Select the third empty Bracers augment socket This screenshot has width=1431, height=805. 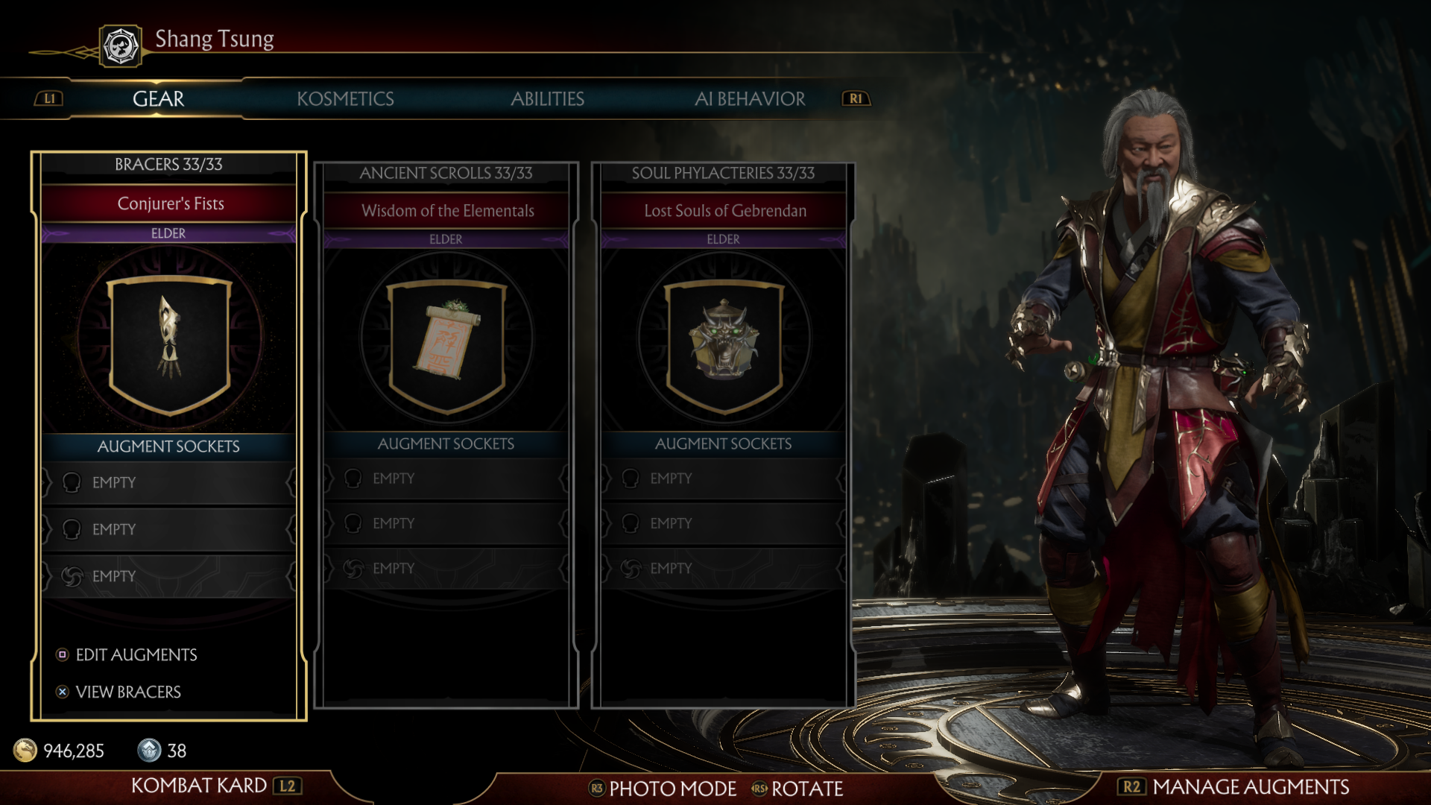[x=169, y=576]
